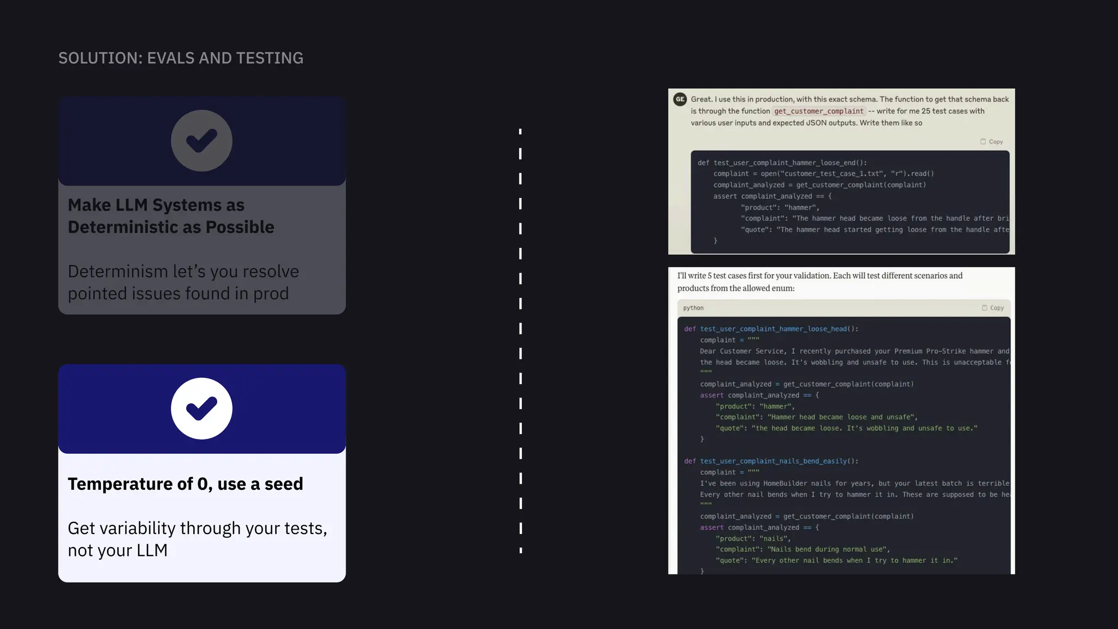This screenshot has height=629, width=1118.
Task: Click the get_customer_complaint inline code tag
Action: pyautogui.click(x=818, y=111)
